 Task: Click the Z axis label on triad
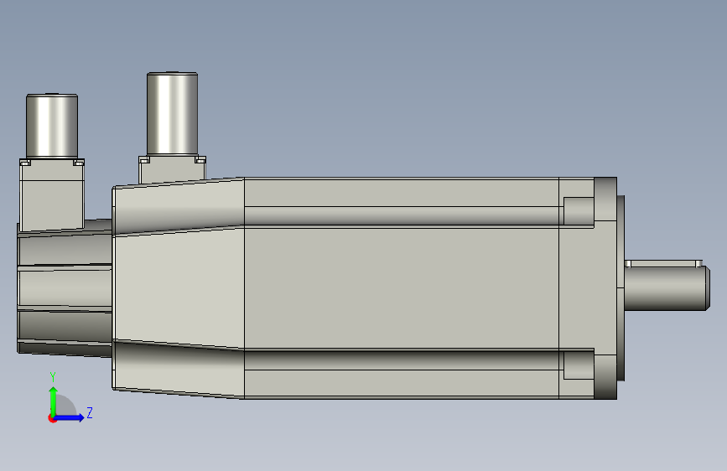tap(90, 412)
